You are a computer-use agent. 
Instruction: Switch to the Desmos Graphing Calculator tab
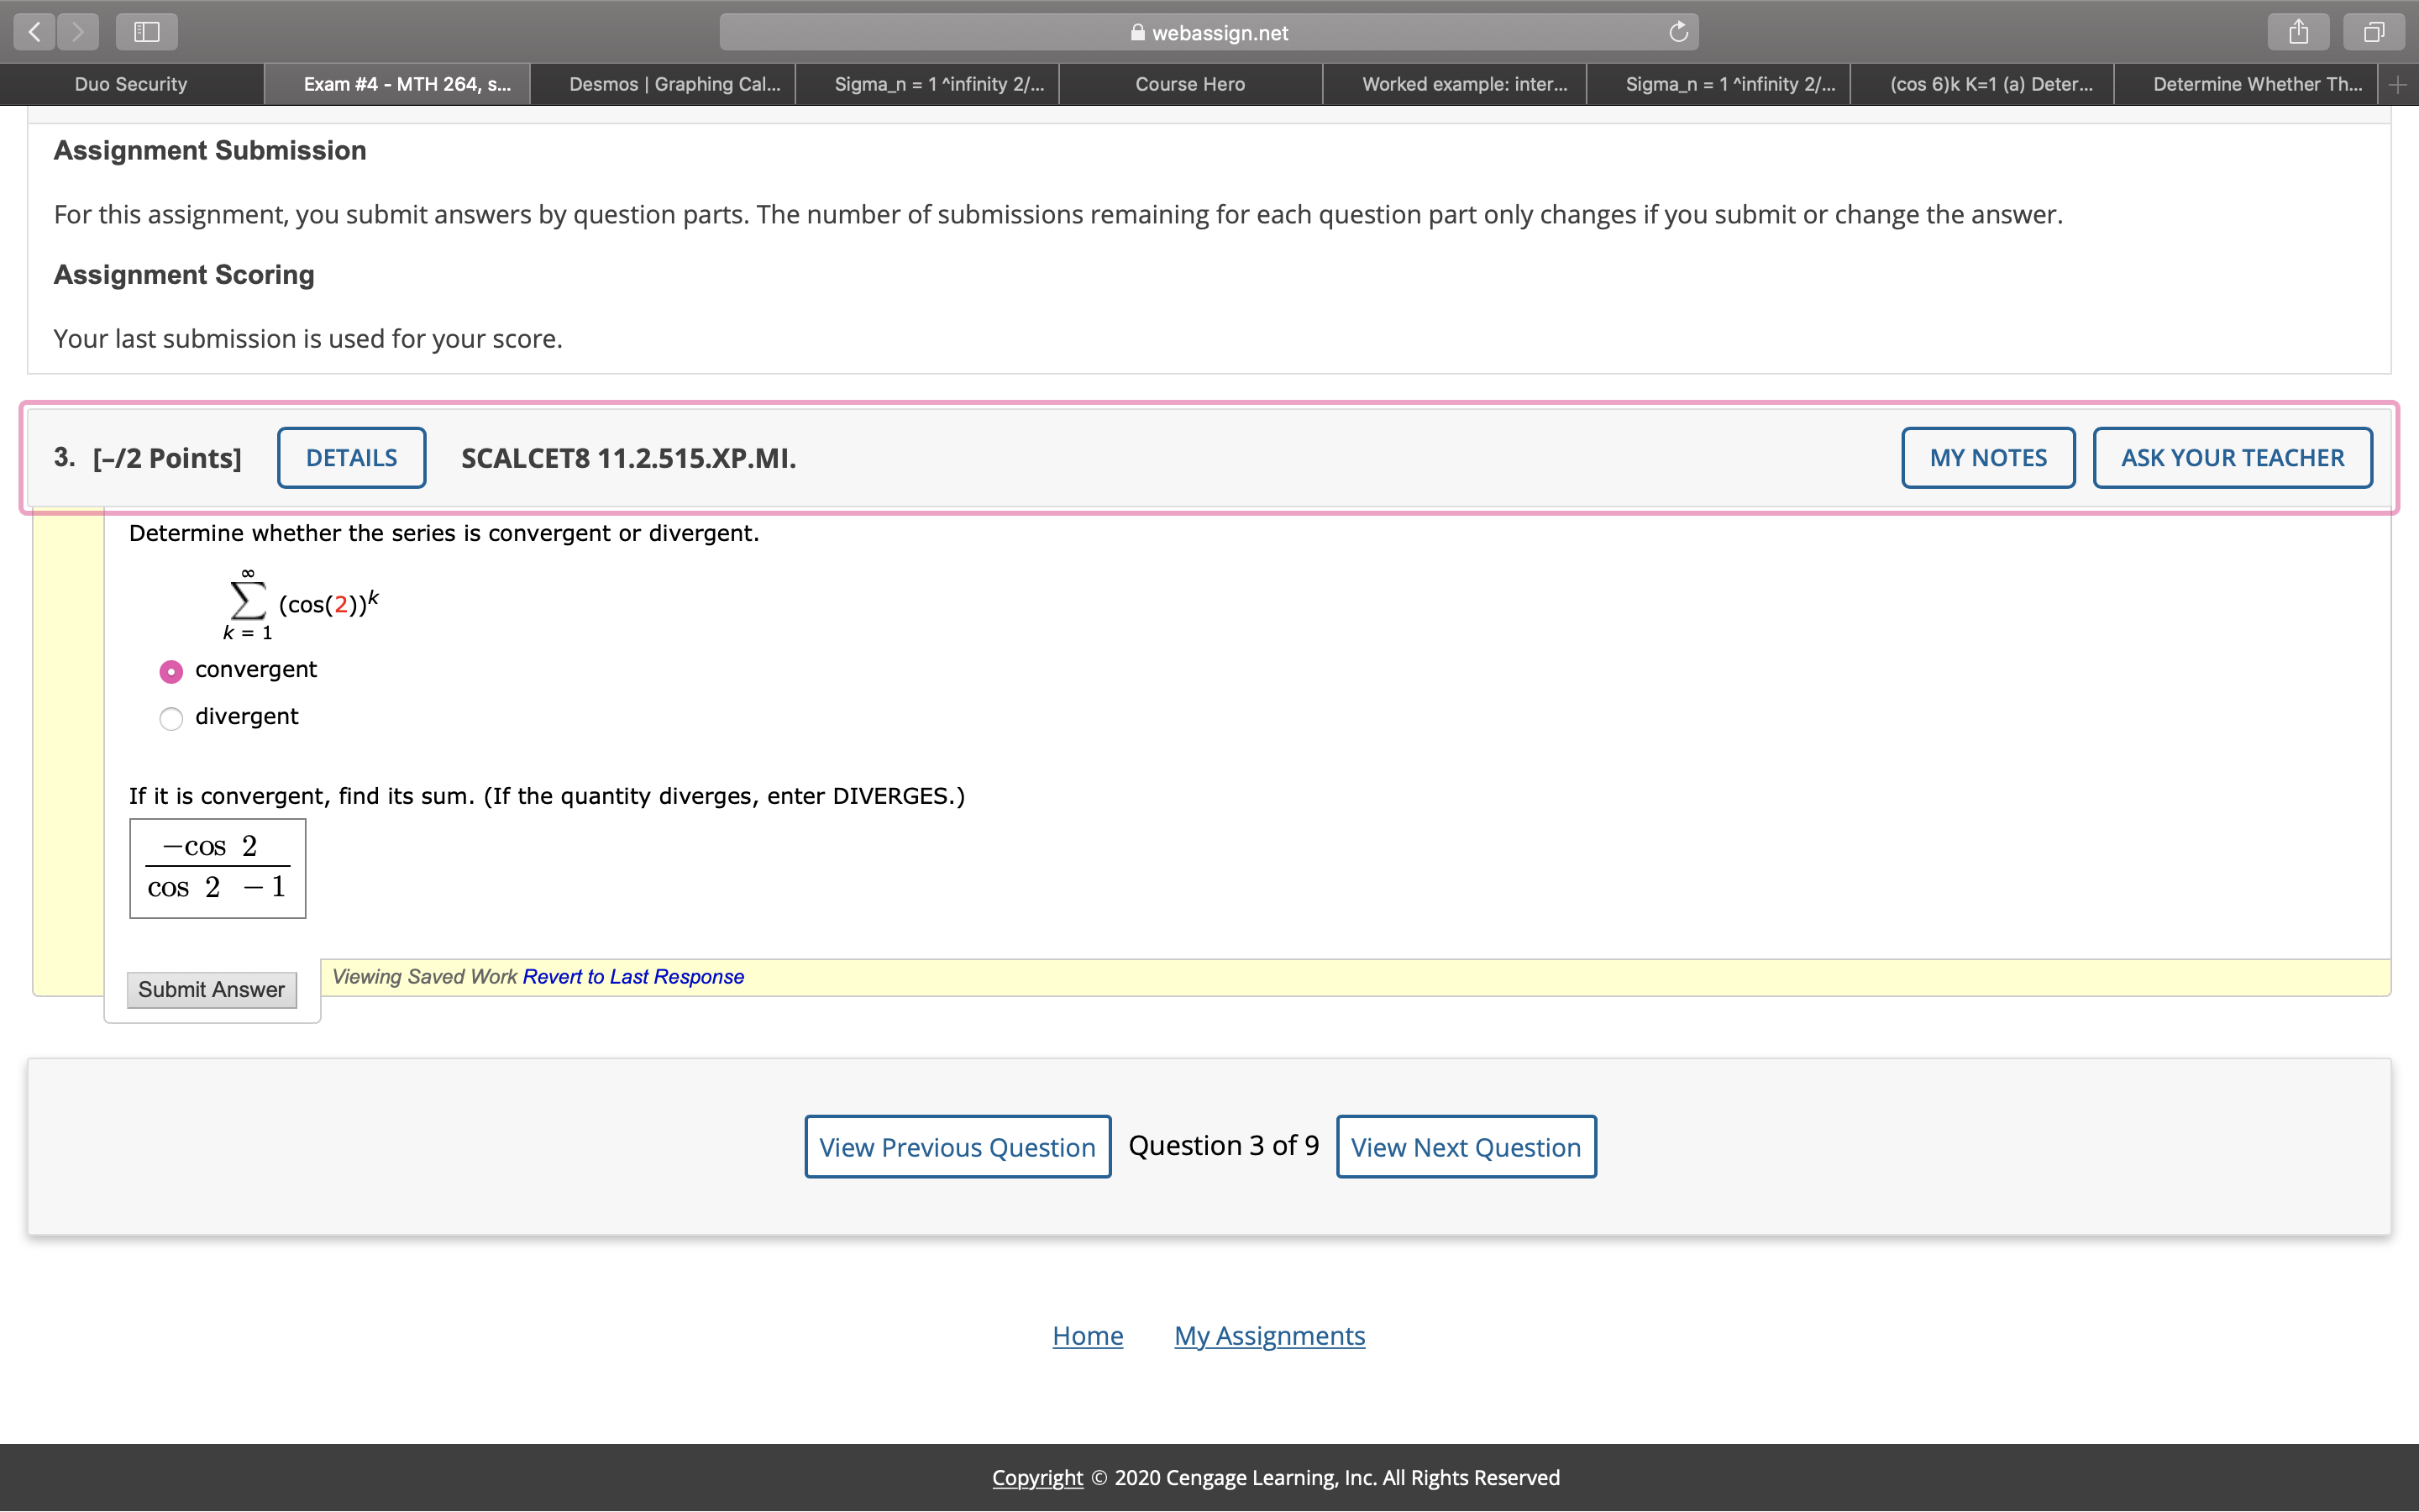click(674, 84)
